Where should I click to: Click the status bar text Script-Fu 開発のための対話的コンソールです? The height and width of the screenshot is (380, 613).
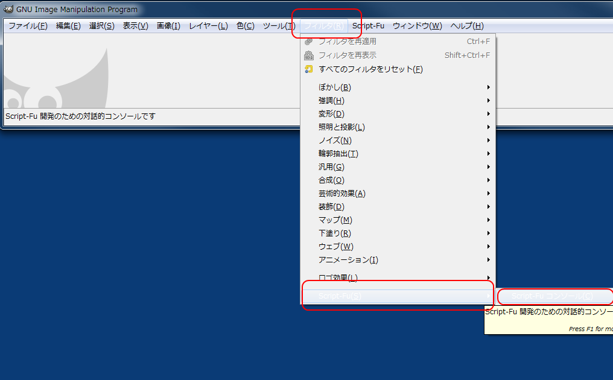pyautogui.click(x=80, y=116)
